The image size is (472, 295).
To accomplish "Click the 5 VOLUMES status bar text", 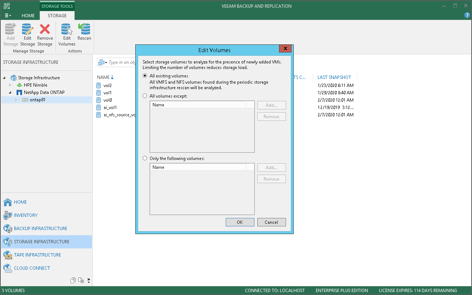I will click(13, 291).
